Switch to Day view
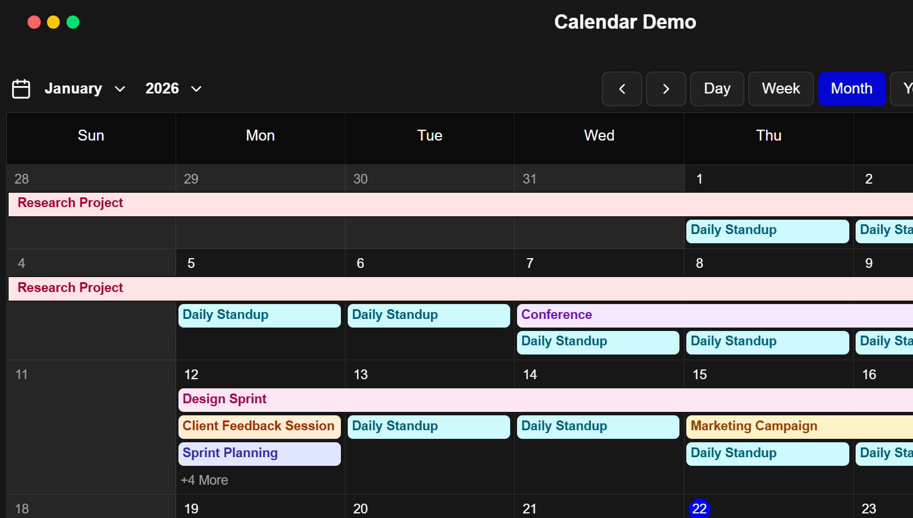 click(717, 89)
